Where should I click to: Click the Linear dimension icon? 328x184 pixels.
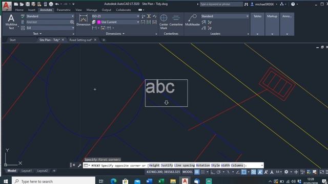pyautogui.click(x=94, y=28)
